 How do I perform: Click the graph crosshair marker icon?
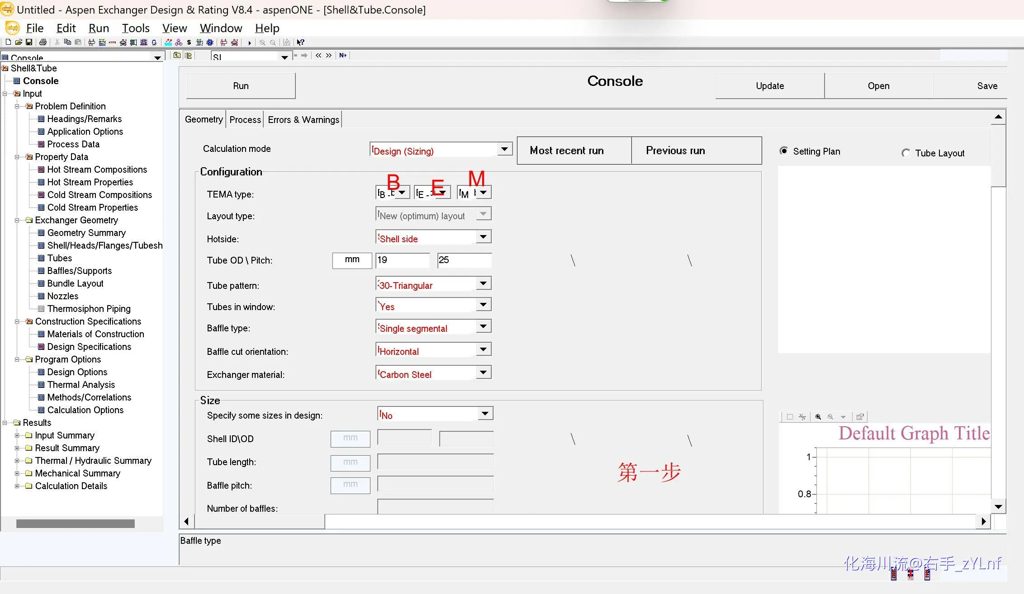tap(802, 417)
